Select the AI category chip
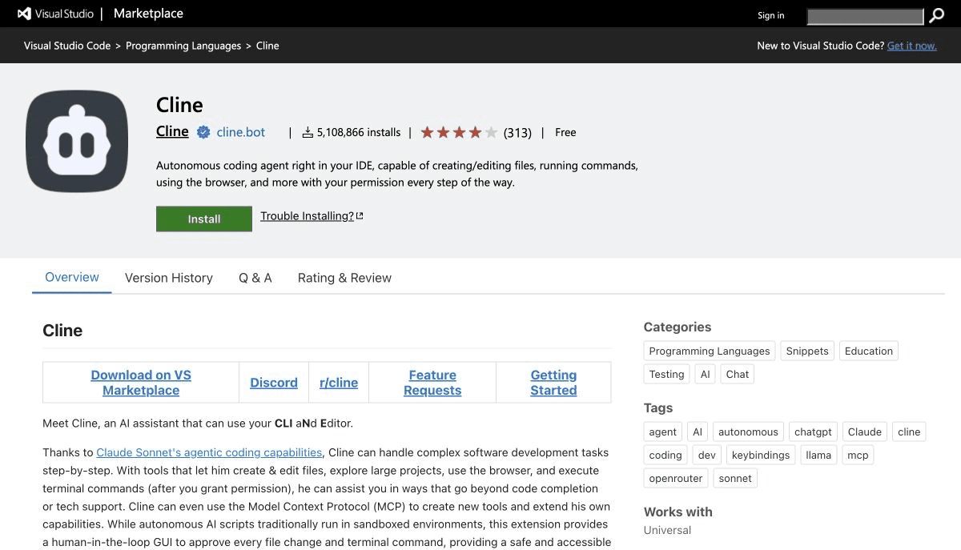This screenshot has height=550, width=961. [705, 374]
